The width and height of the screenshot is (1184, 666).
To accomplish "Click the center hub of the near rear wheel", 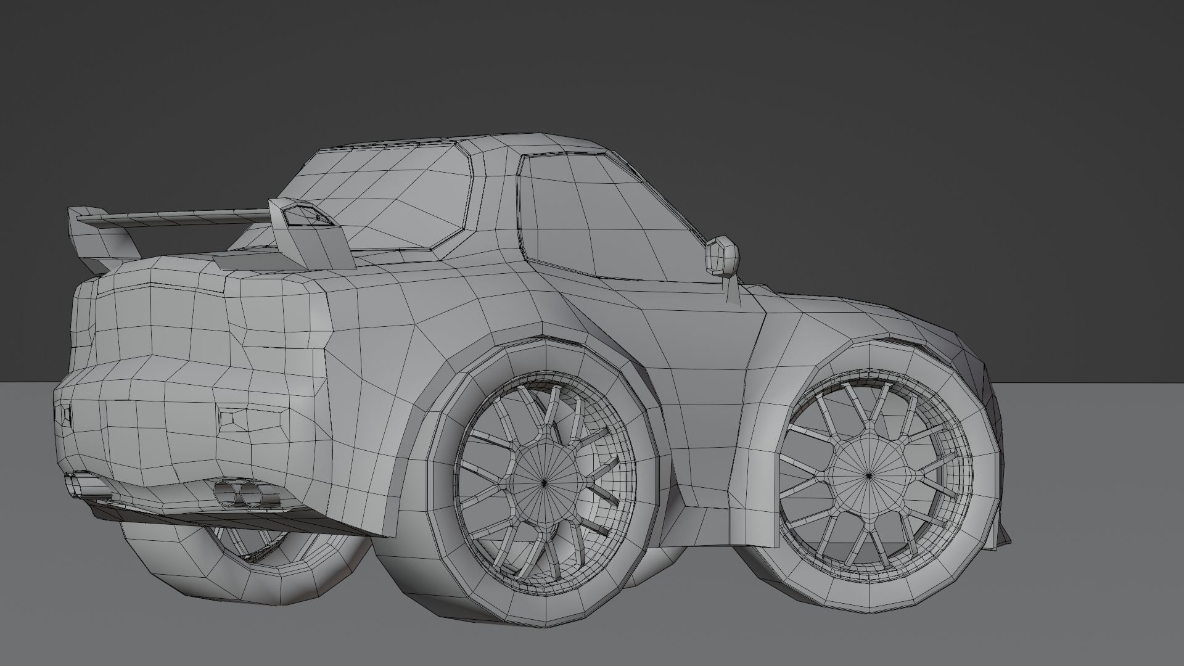I will 545,483.
